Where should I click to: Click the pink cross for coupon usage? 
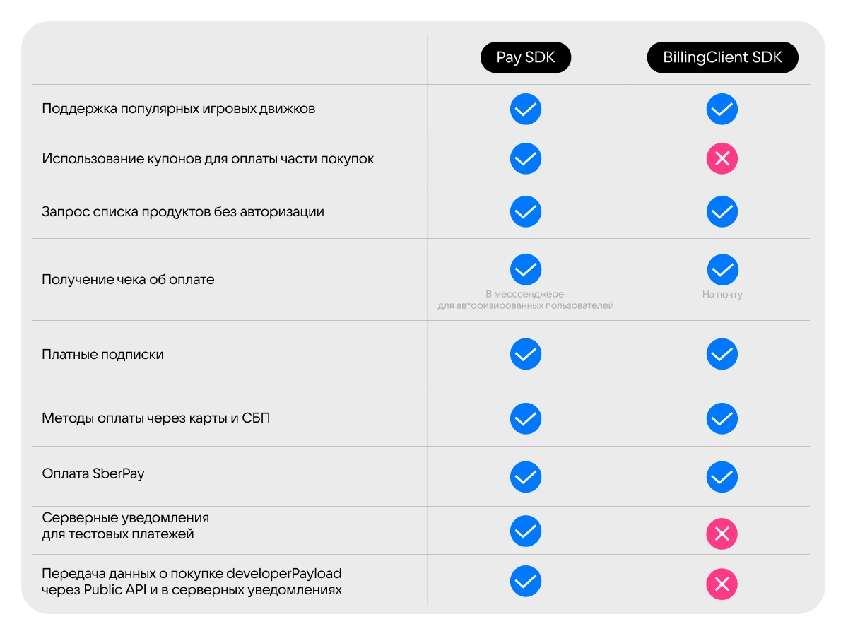coord(722,159)
